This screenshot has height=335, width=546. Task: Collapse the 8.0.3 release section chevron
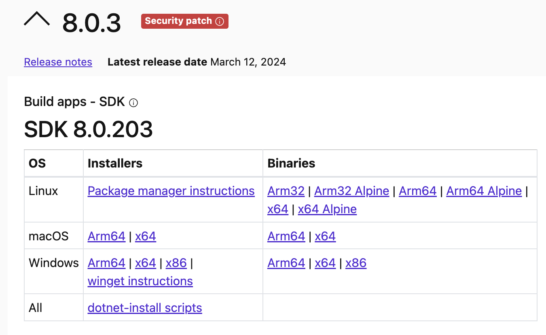(37, 19)
